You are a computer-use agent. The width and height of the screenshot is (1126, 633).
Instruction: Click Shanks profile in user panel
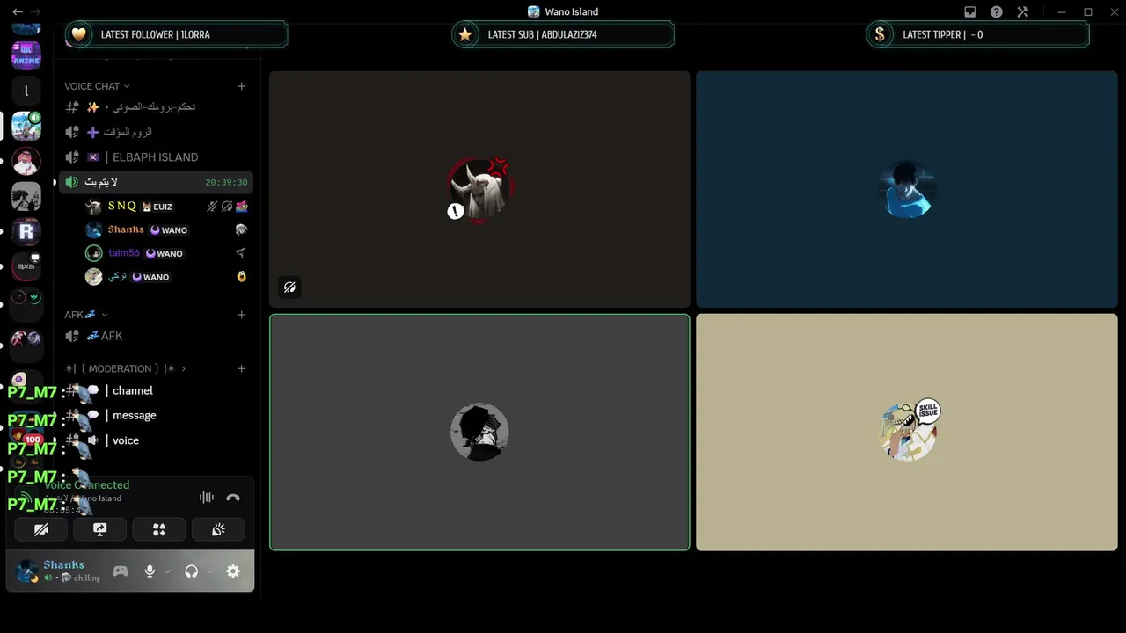click(x=59, y=571)
